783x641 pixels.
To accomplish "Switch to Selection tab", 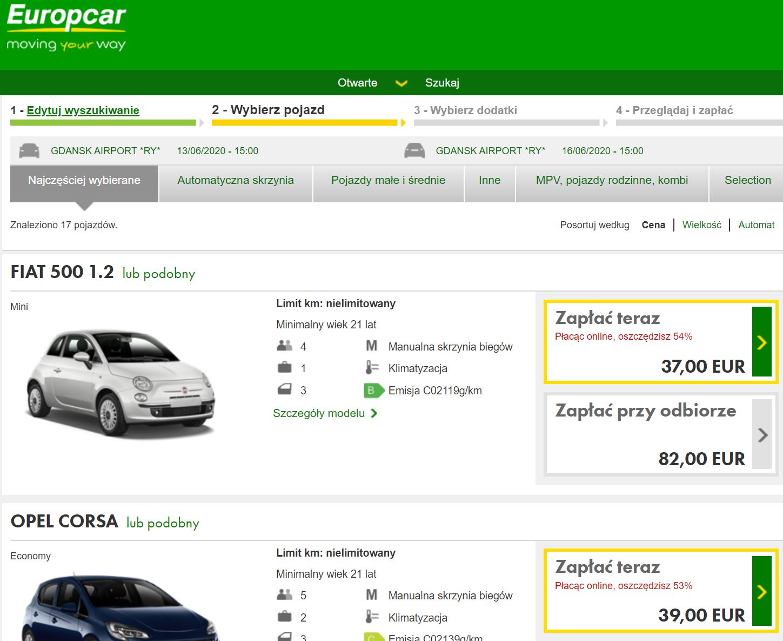I will [x=747, y=183].
